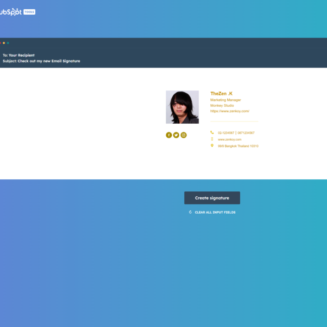This screenshot has width=327, height=327.
Task: Select the Marketing Manager title text
Action: pos(226,100)
